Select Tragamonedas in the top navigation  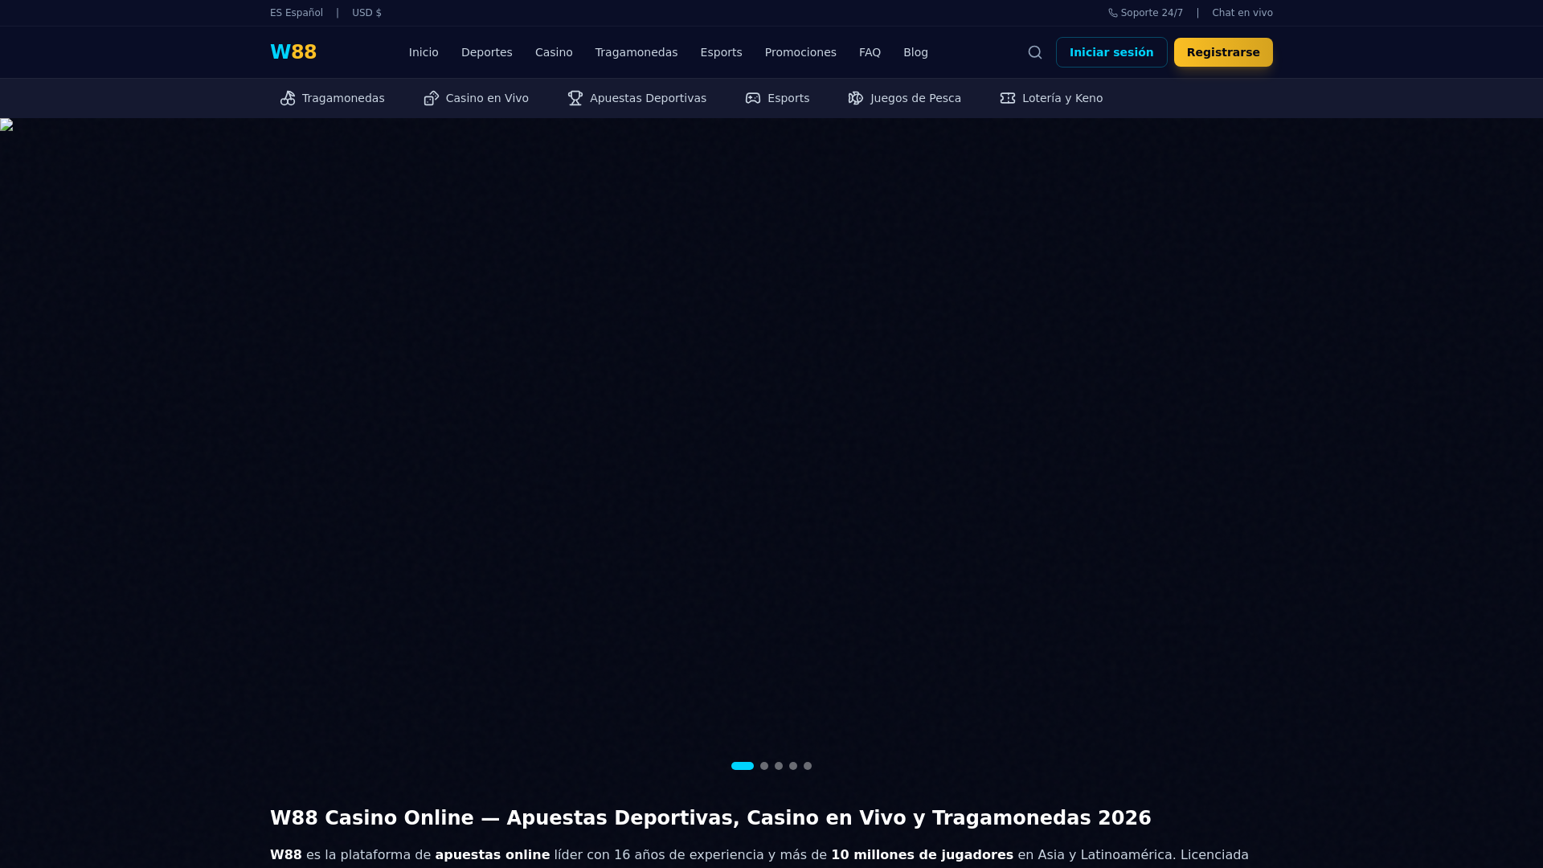[636, 52]
